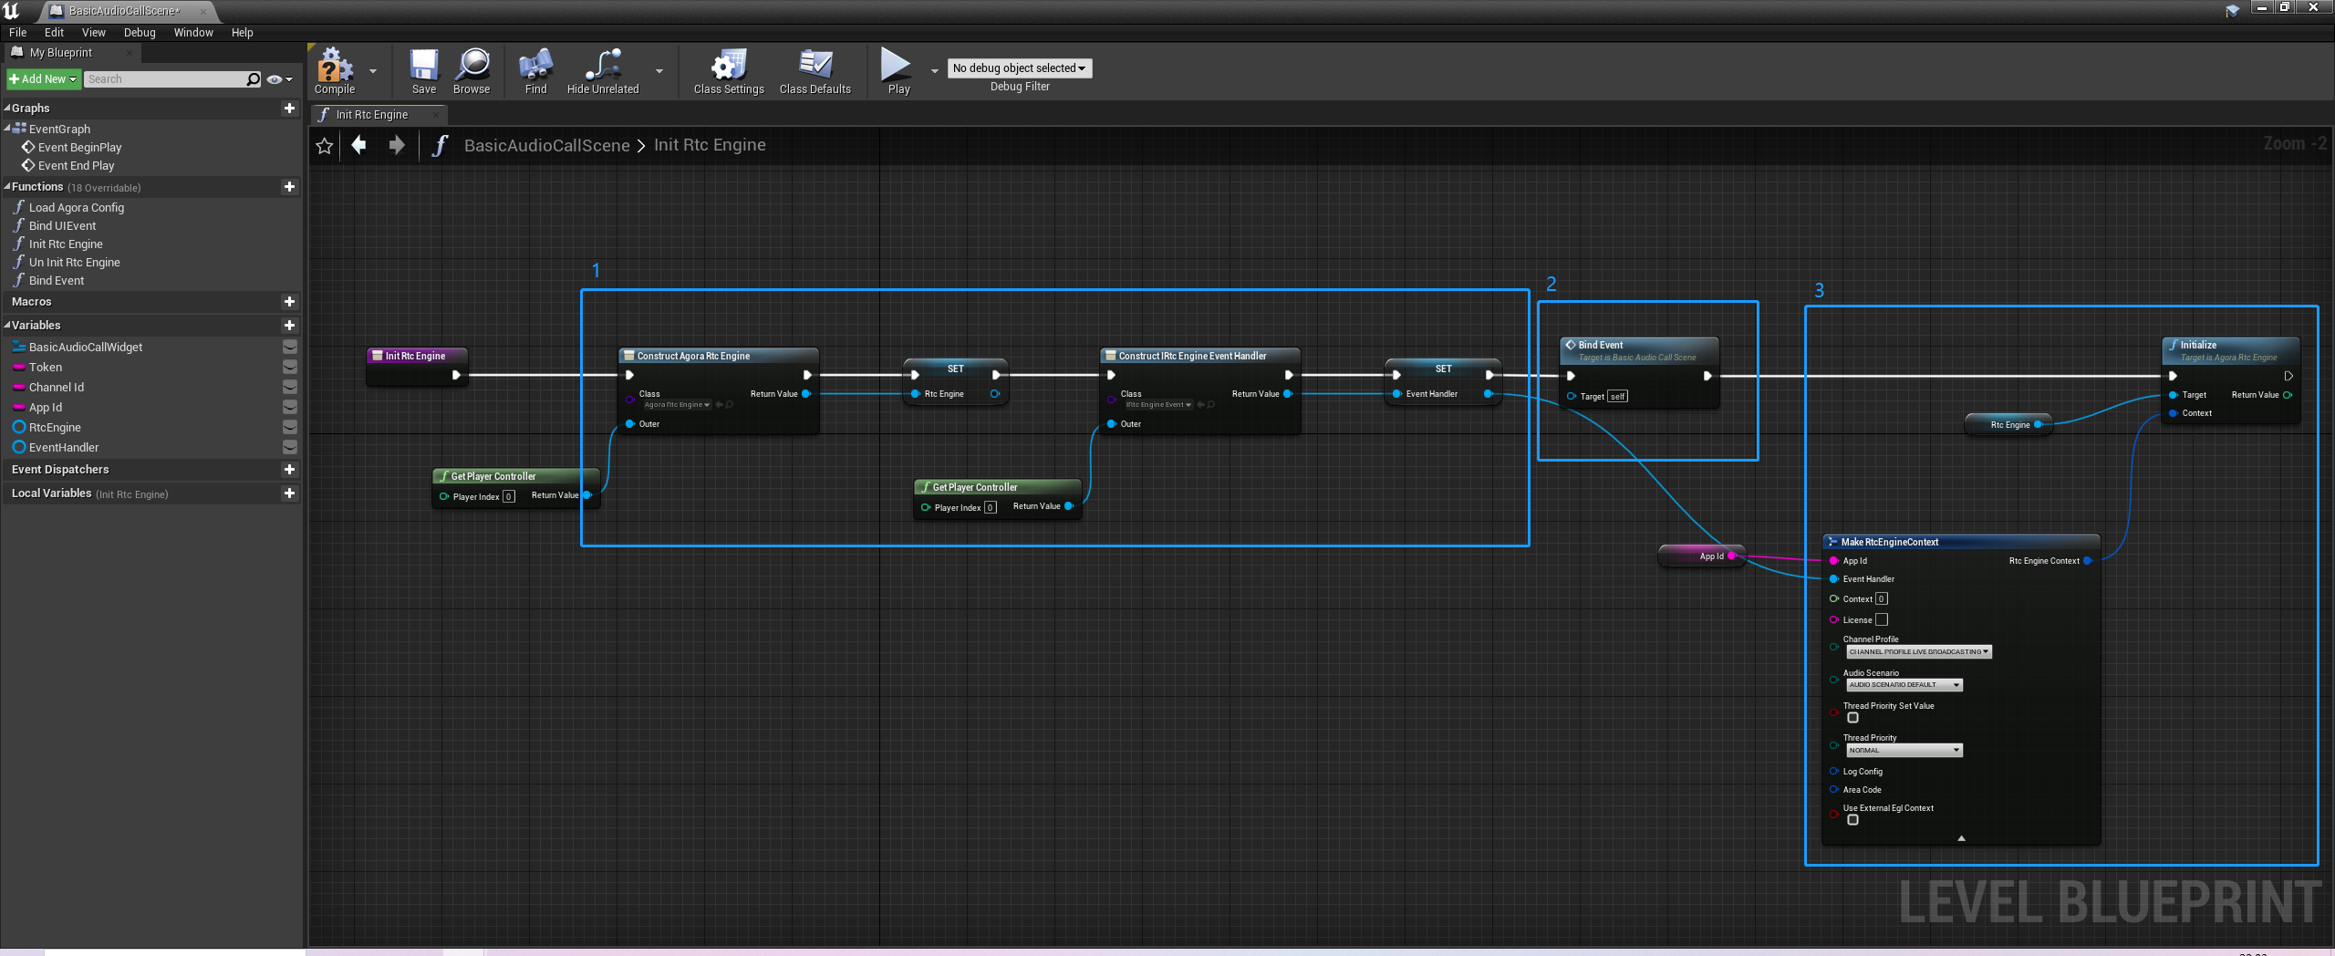
Task: Check the License pin checkbox
Action: point(1881,619)
